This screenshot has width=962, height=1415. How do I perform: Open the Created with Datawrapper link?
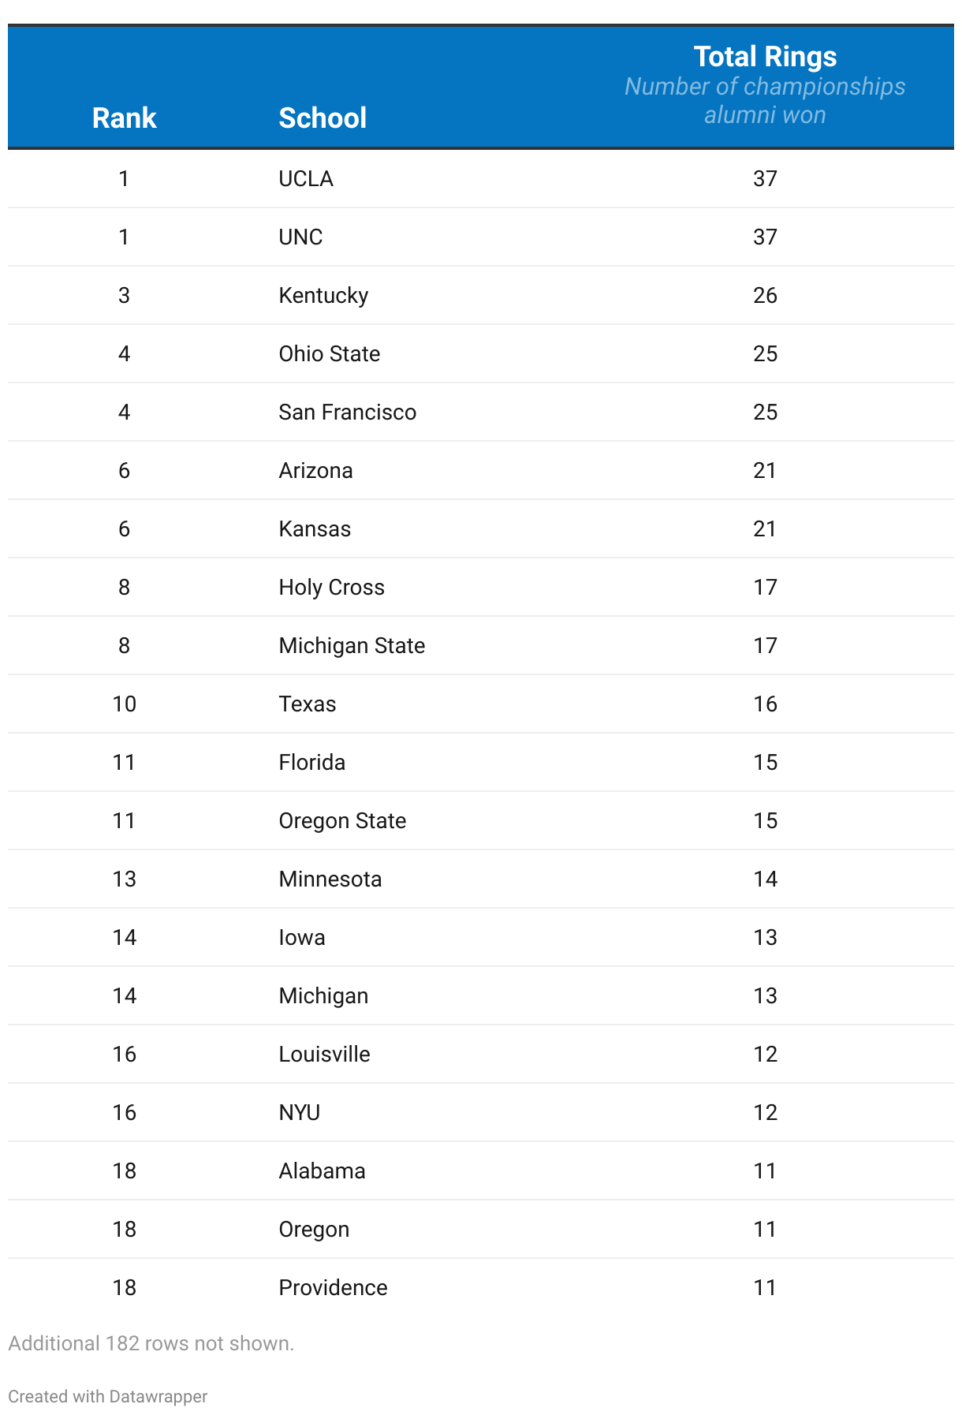pos(107,1396)
